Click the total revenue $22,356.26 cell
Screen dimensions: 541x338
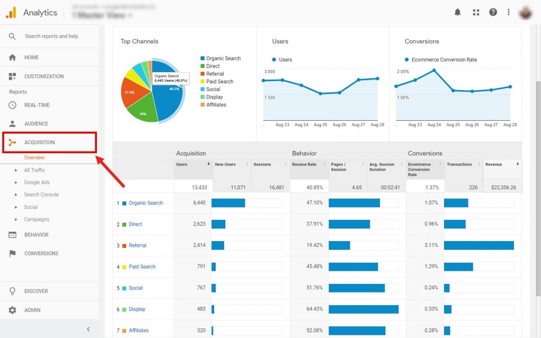coord(503,187)
